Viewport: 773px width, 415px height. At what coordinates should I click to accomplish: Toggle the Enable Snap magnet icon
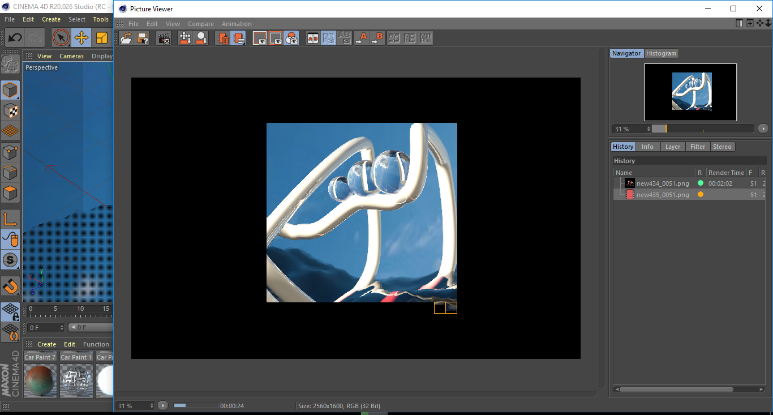click(x=10, y=286)
